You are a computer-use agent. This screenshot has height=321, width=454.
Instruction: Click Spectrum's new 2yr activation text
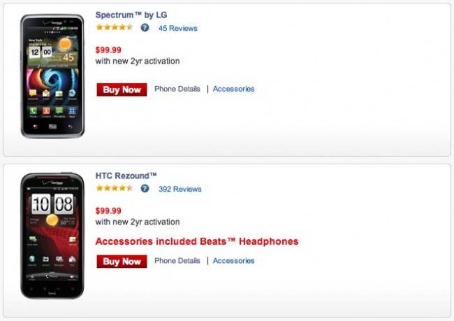point(138,61)
